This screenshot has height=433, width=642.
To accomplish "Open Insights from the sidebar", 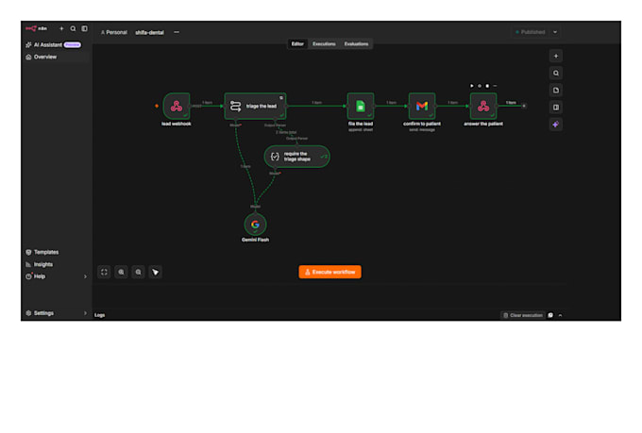I will click(40, 264).
